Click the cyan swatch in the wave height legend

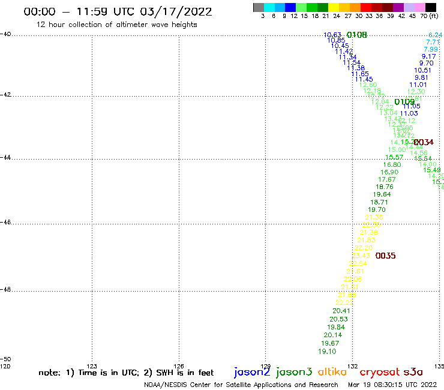pos(269,7)
